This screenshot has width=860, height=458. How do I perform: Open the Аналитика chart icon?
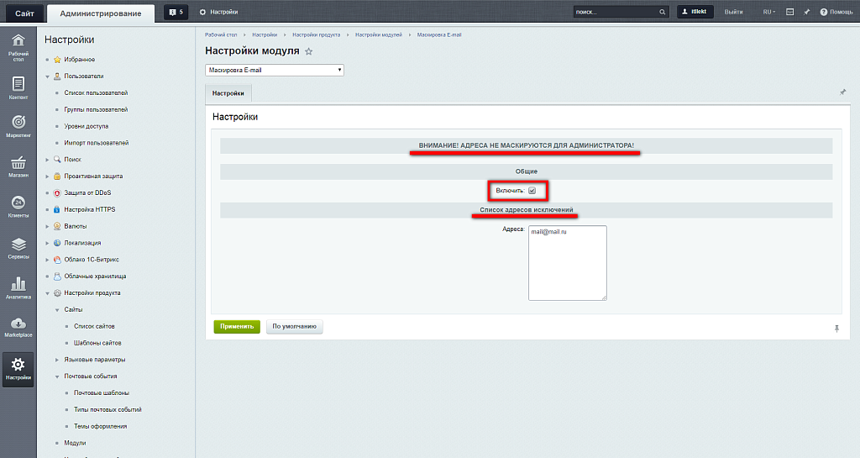tap(18, 287)
